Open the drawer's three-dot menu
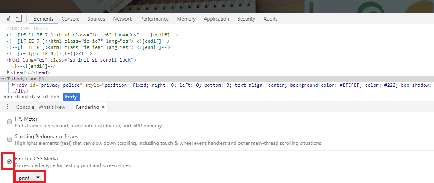Viewport: 434px width, 183px height. coord(7,107)
